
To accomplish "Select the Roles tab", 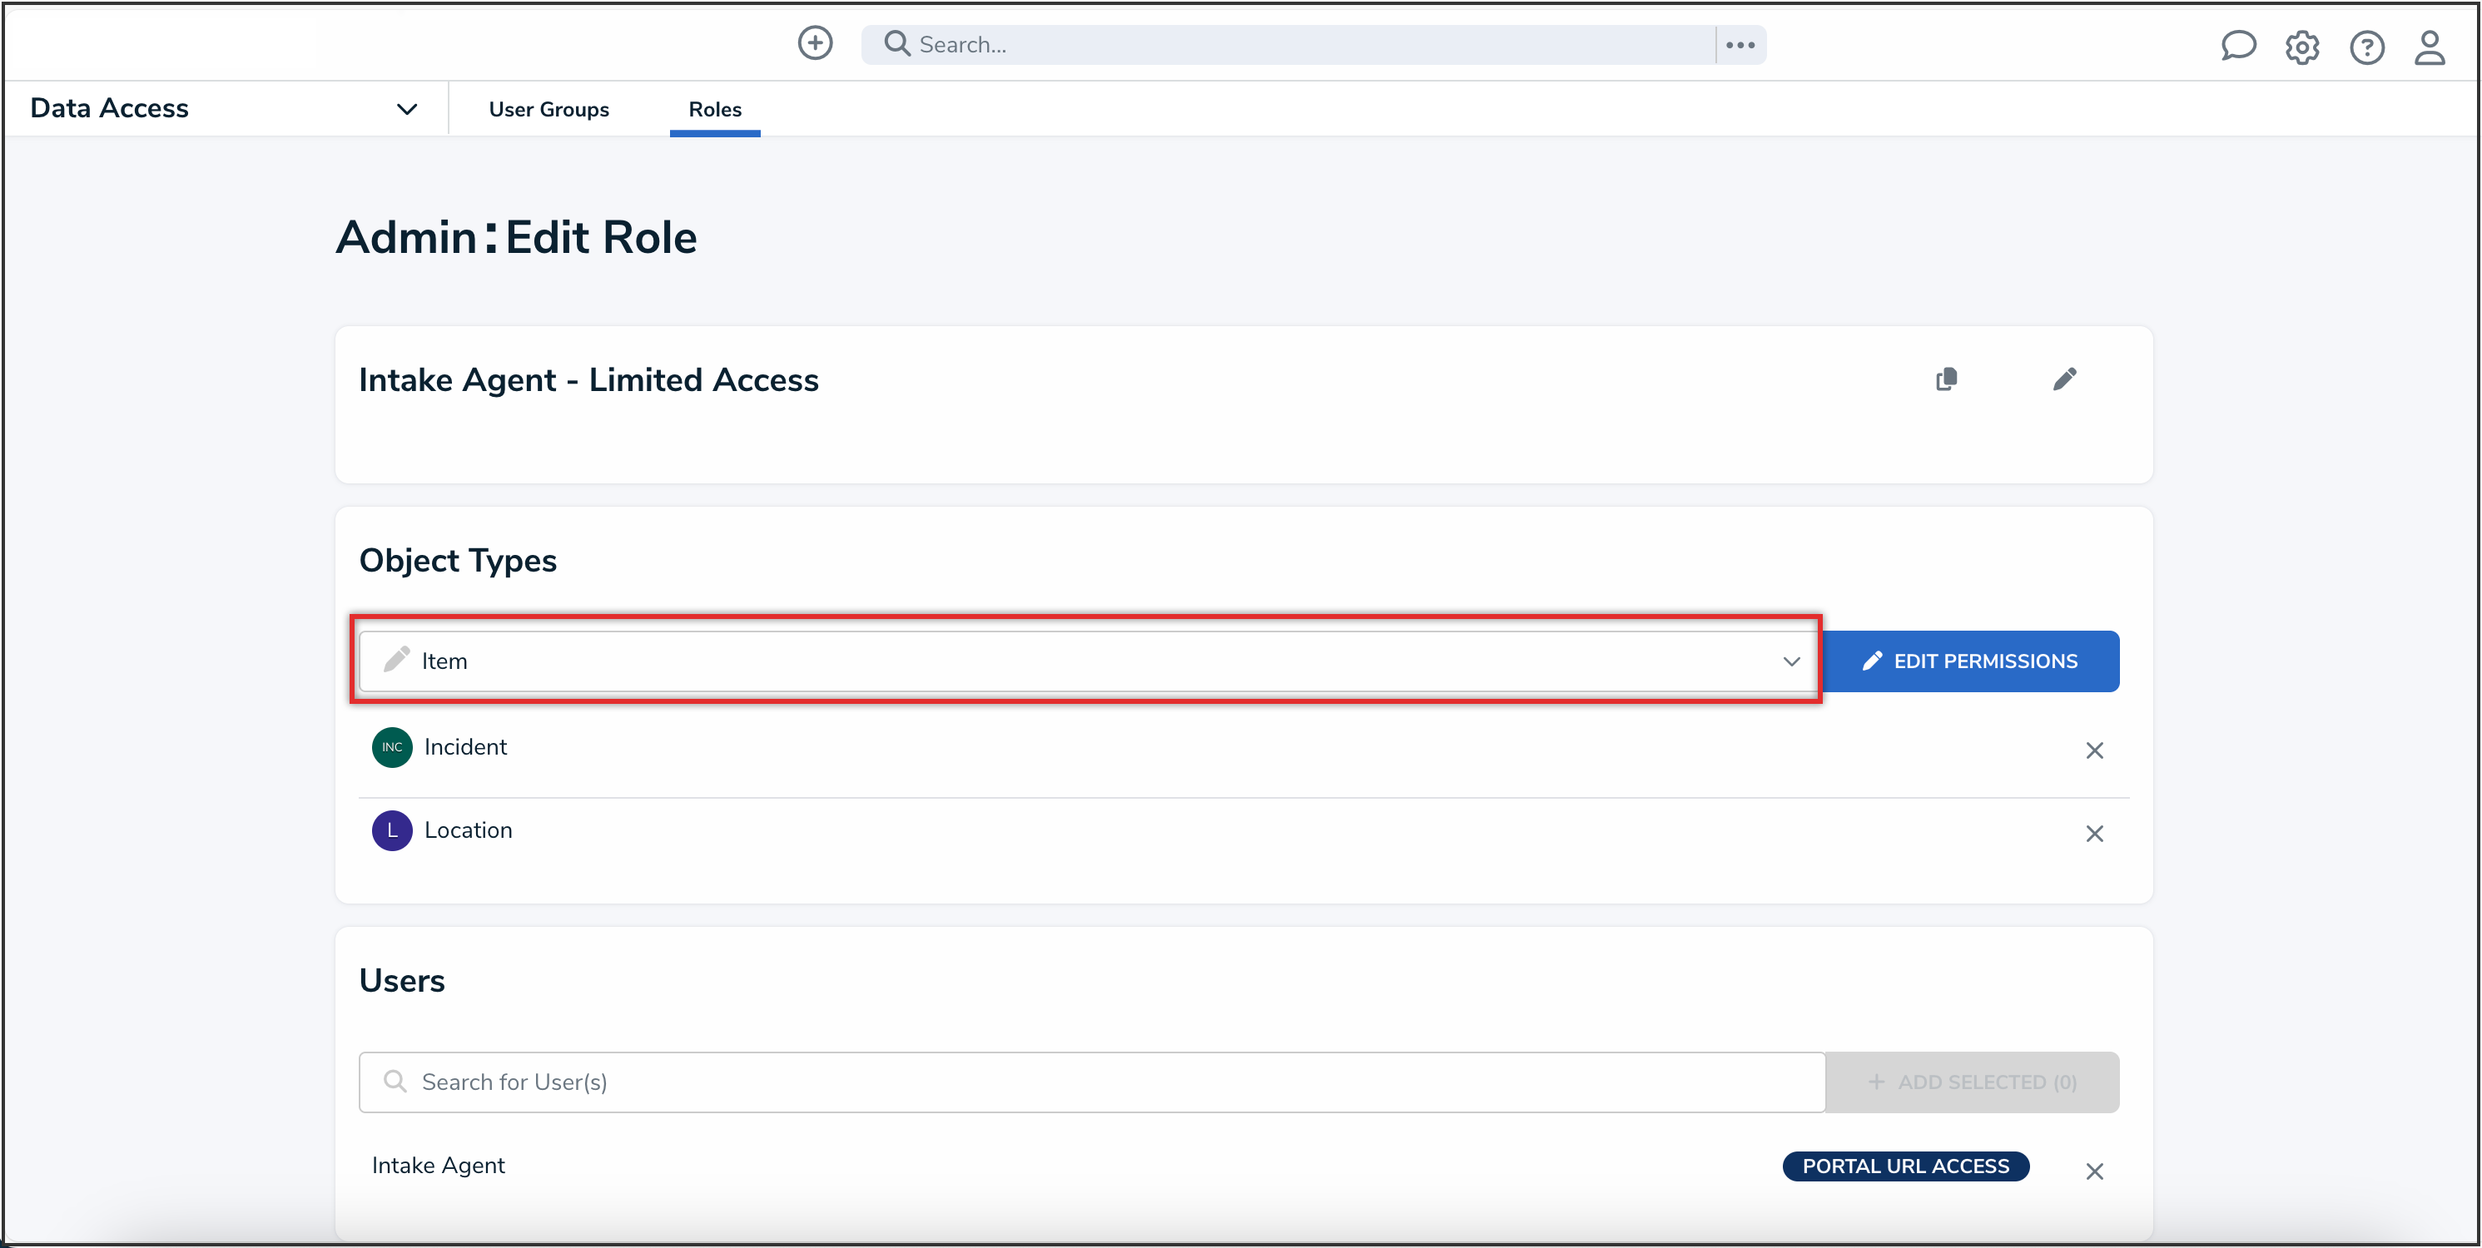I will 714,110.
